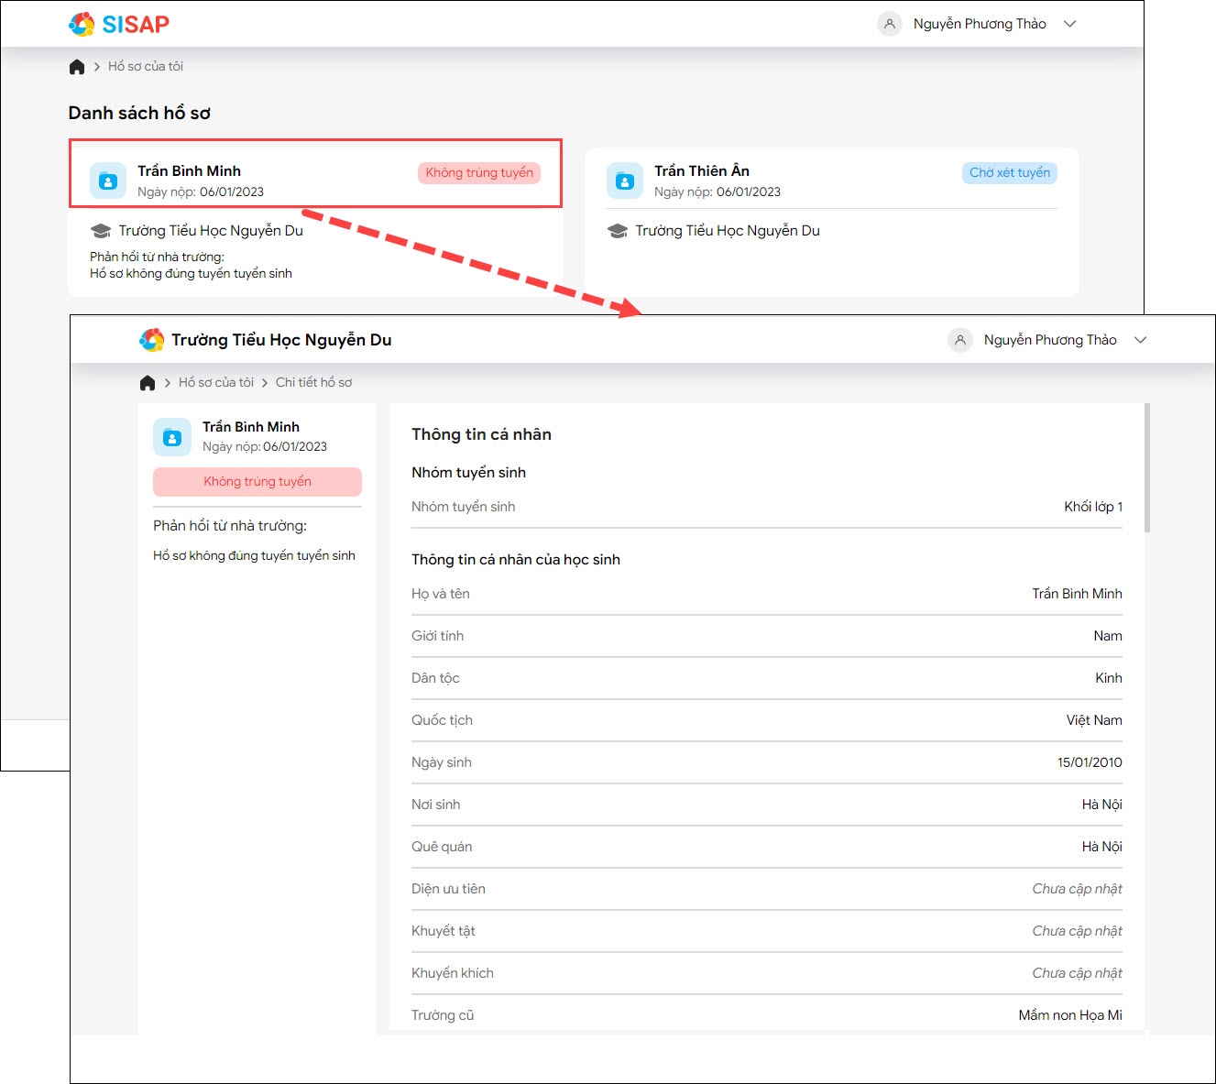Click the home icon in the detail-page breadcrumb
Image resolution: width=1216 pixels, height=1084 pixels.
point(148,383)
